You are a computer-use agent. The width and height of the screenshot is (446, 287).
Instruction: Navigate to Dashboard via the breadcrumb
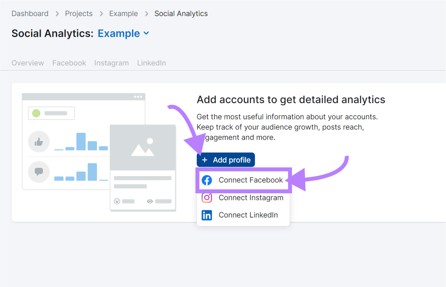pyautogui.click(x=30, y=13)
